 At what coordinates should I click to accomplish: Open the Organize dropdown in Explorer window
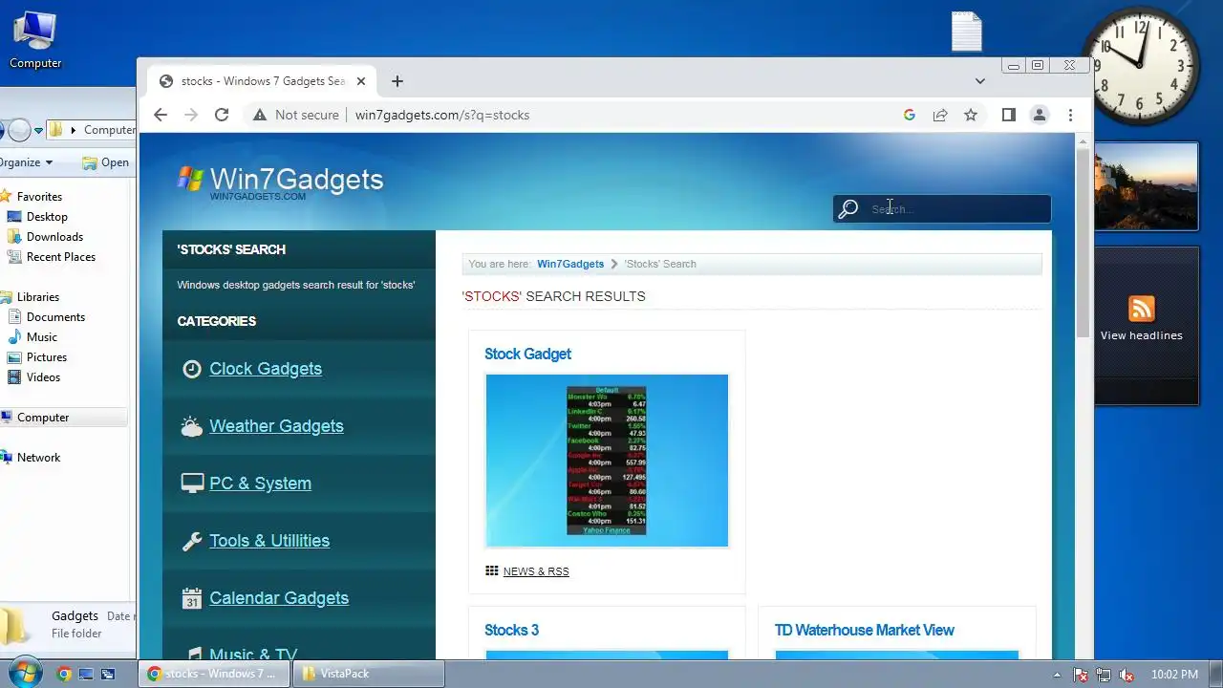coord(27,162)
